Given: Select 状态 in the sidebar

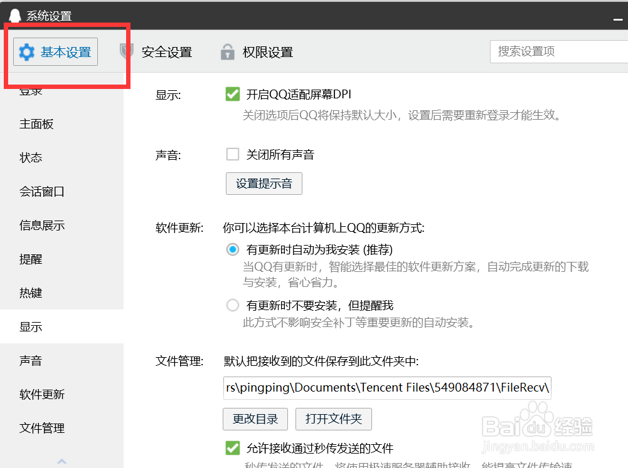Looking at the screenshot, I should [61, 158].
